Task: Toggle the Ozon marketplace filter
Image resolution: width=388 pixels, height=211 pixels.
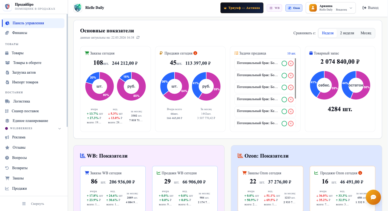Action: [294, 8]
